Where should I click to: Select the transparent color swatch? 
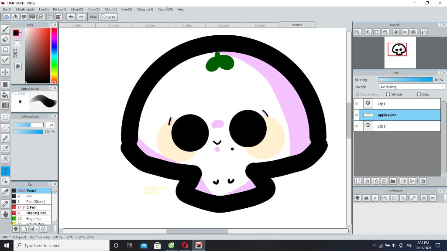(x=17, y=44)
